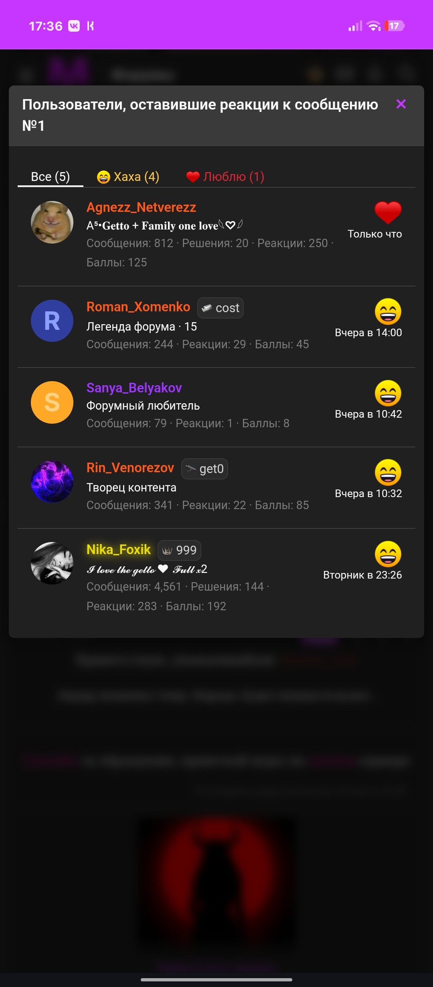Click the 999 crown badge
This screenshot has height=987, width=433.
(x=179, y=550)
